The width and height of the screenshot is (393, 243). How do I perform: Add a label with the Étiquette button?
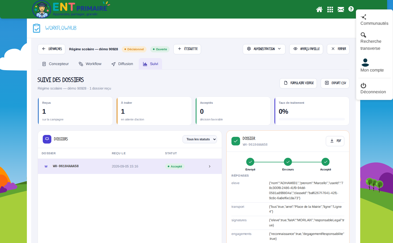click(x=187, y=49)
